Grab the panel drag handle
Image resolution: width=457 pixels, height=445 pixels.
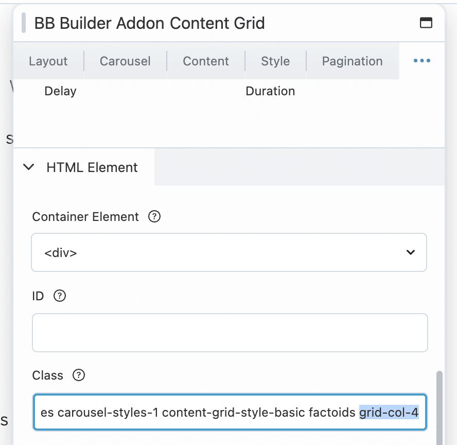[x=24, y=23]
